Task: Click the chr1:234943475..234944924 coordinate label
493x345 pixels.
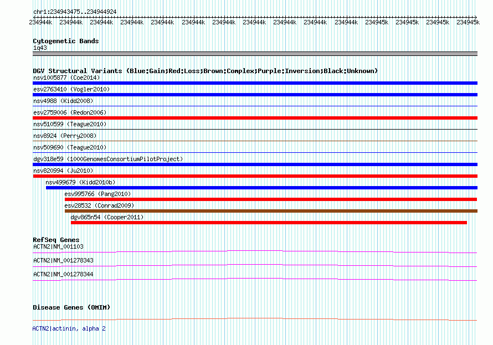Action: [x=75, y=12]
